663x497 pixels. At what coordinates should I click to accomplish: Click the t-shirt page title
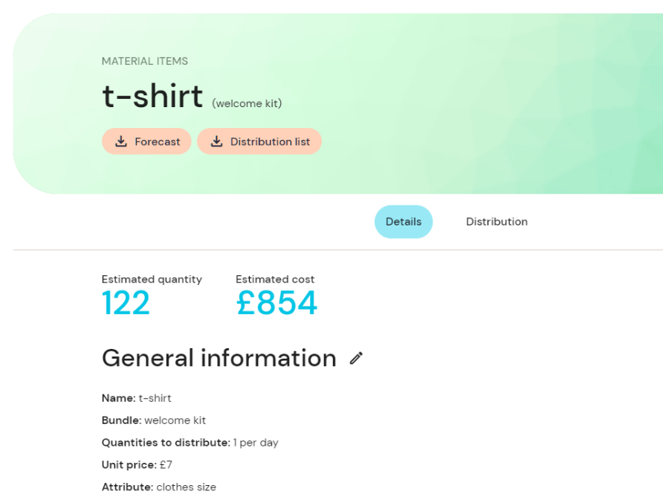[152, 96]
